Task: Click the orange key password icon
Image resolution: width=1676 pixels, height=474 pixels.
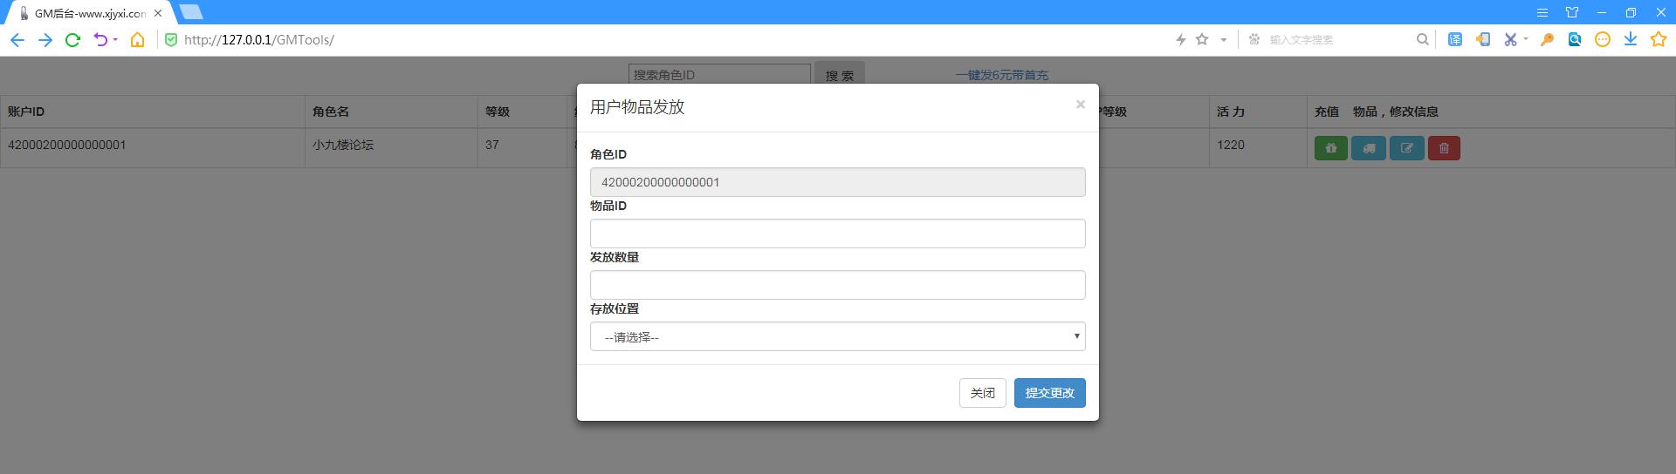Action: (1547, 39)
